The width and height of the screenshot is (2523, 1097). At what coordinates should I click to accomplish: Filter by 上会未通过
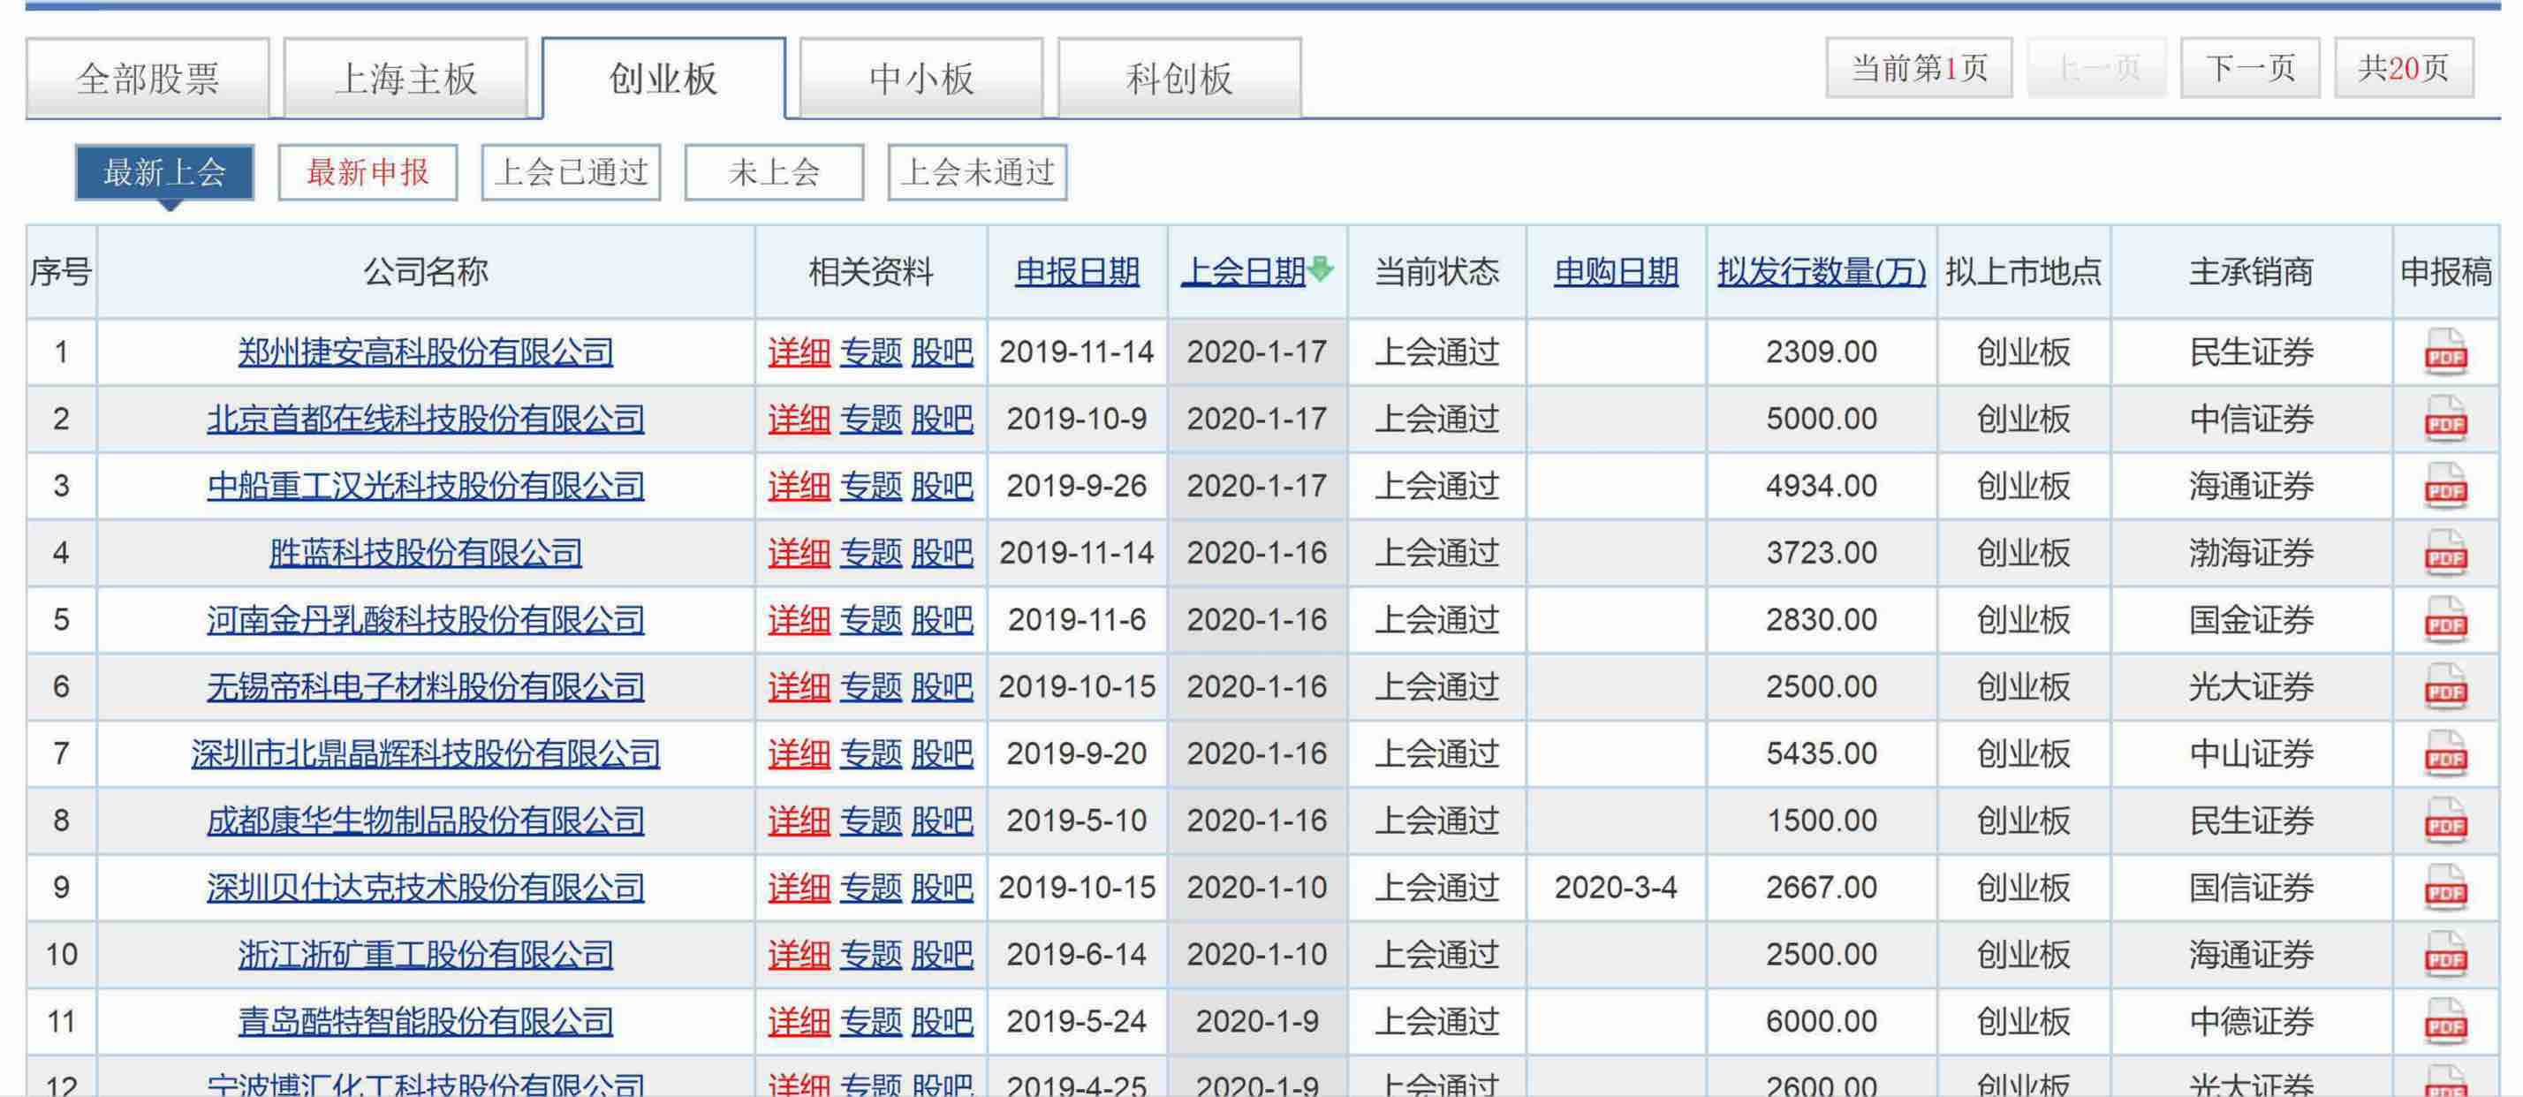977,172
